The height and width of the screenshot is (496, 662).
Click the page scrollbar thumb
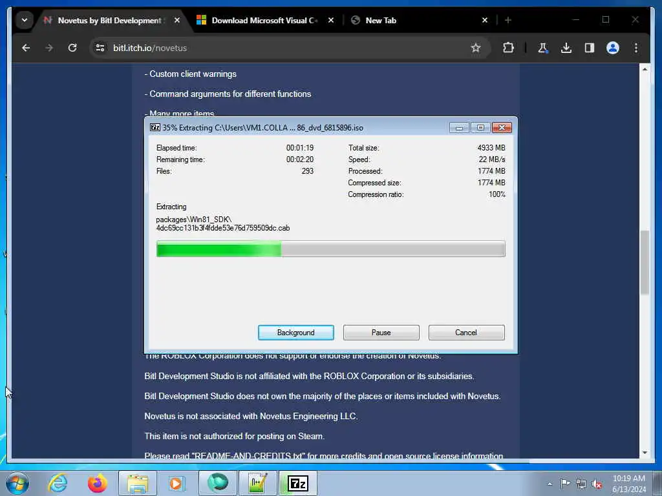point(645,262)
